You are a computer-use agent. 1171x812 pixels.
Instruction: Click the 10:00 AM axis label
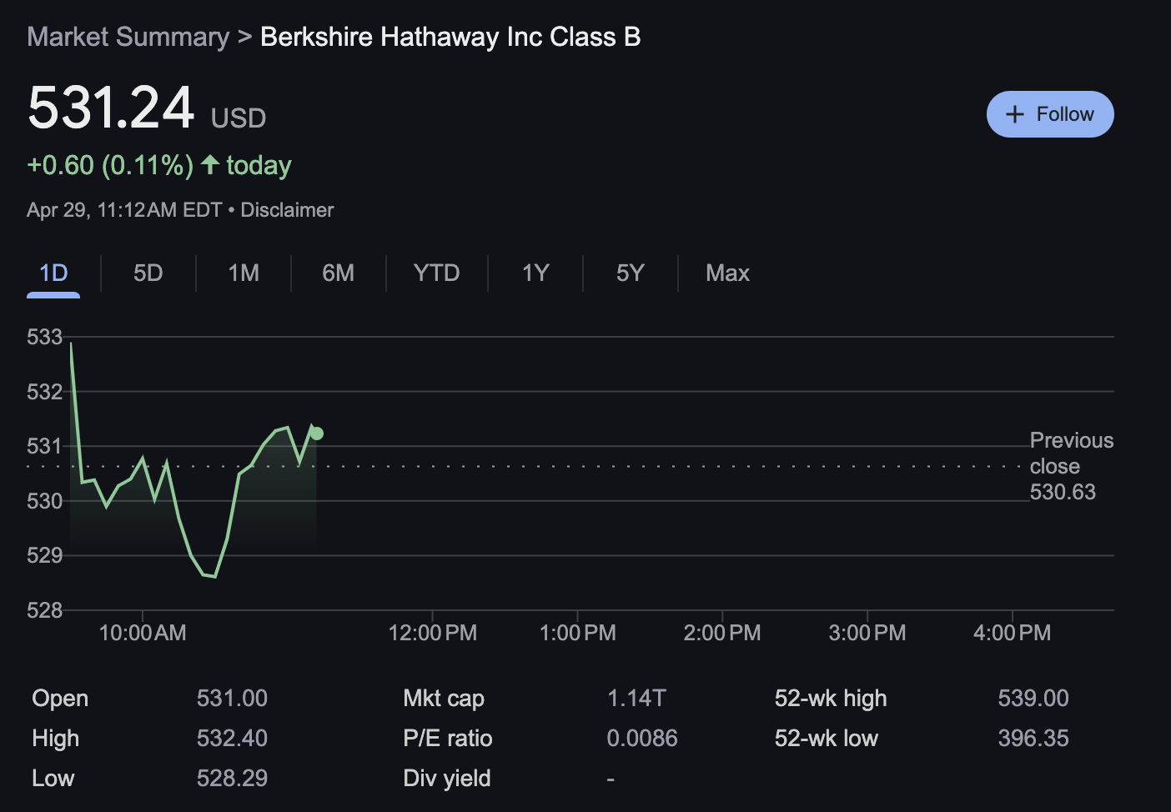coord(143,633)
